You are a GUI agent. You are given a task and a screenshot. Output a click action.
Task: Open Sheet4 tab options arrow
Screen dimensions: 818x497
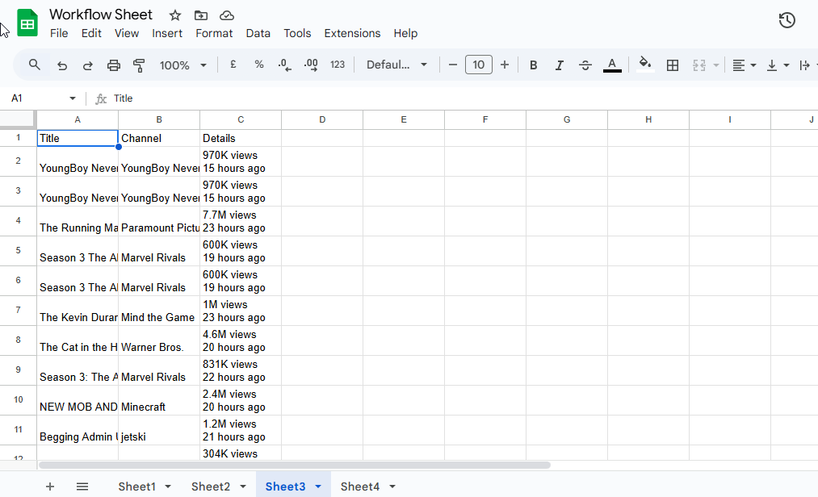point(392,487)
